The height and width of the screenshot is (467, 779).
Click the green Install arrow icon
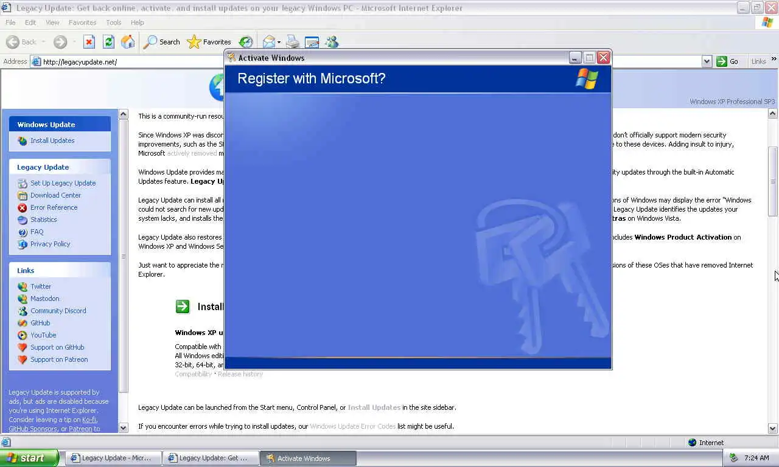point(183,306)
